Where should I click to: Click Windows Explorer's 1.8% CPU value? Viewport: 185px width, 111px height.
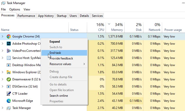101,72
